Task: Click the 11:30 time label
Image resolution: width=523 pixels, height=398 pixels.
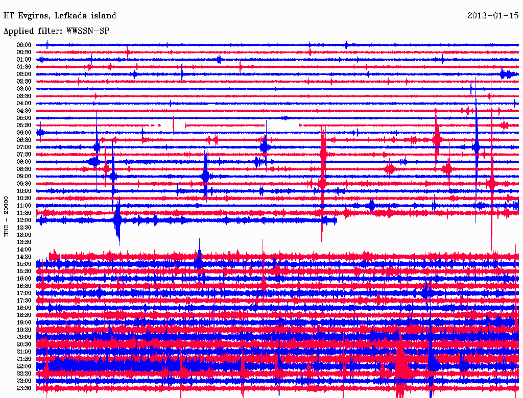Action: point(24,213)
